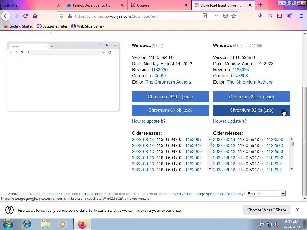Download Chromium 32-bit (.exe)
Screen dimensions: 307x230
252,97
